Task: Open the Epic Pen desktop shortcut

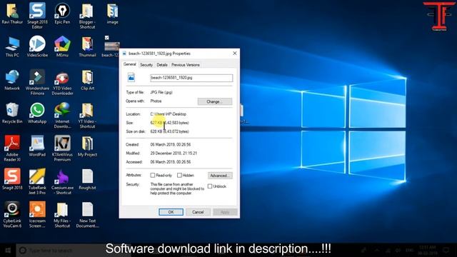Action: click(x=62, y=14)
